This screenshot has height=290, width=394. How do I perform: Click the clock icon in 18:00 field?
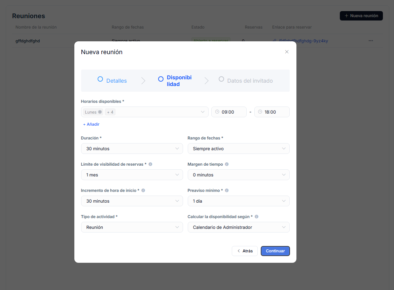point(260,112)
